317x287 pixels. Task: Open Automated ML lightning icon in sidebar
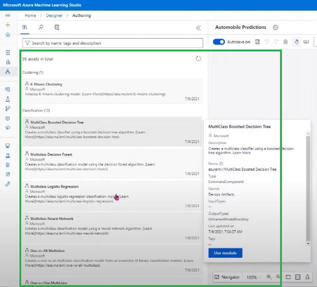click(x=8, y=62)
